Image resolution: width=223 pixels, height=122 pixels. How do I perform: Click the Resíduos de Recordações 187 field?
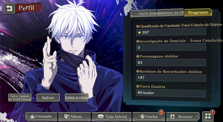(x=171, y=78)
